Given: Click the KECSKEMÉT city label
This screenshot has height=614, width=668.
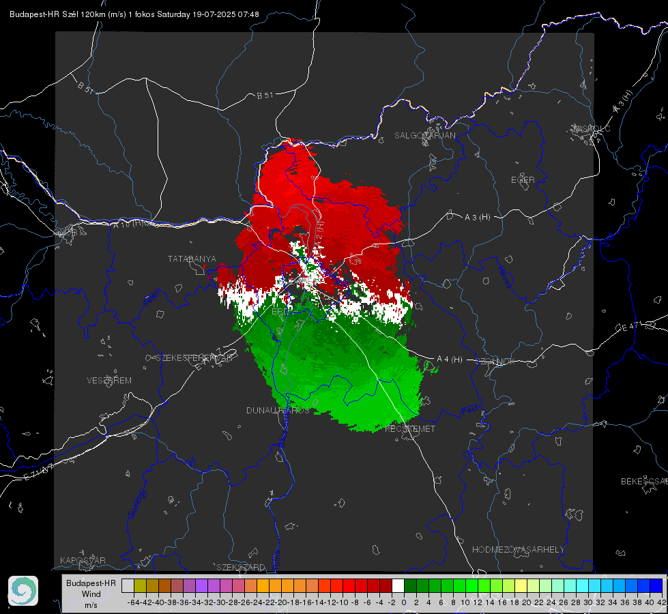Looking at the screenshot, I should click(x=410, y=429).
